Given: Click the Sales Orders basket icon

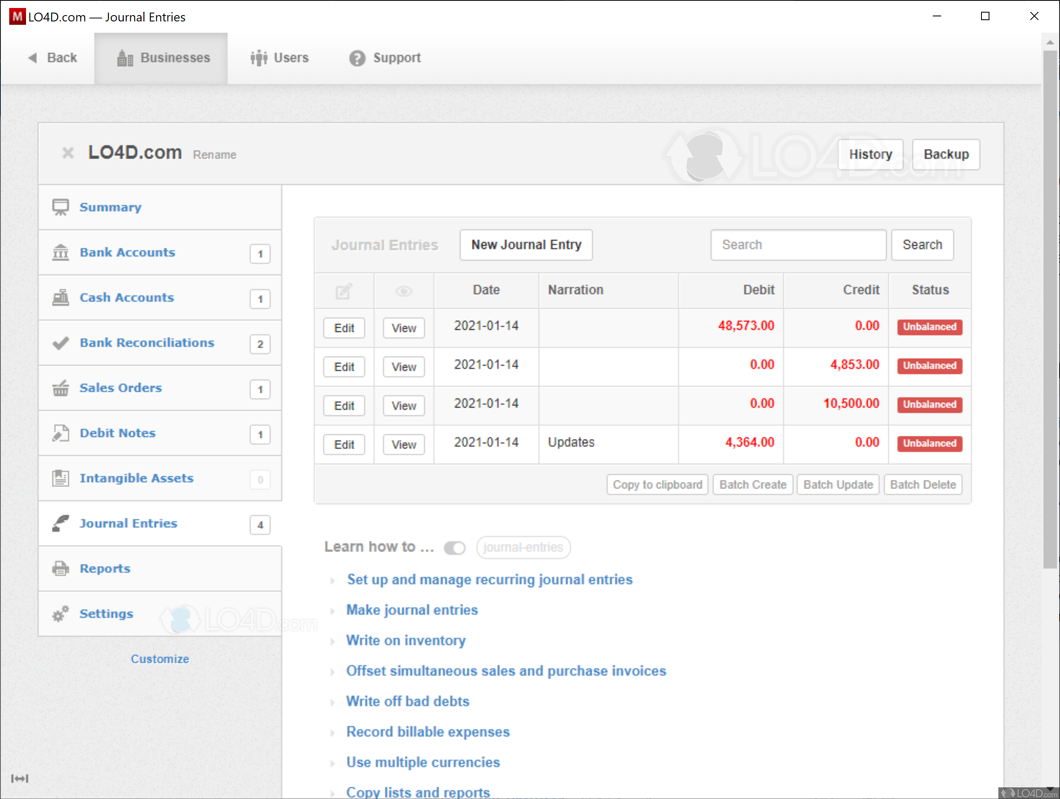Looking at the screenshot, I should click(60, 388).
